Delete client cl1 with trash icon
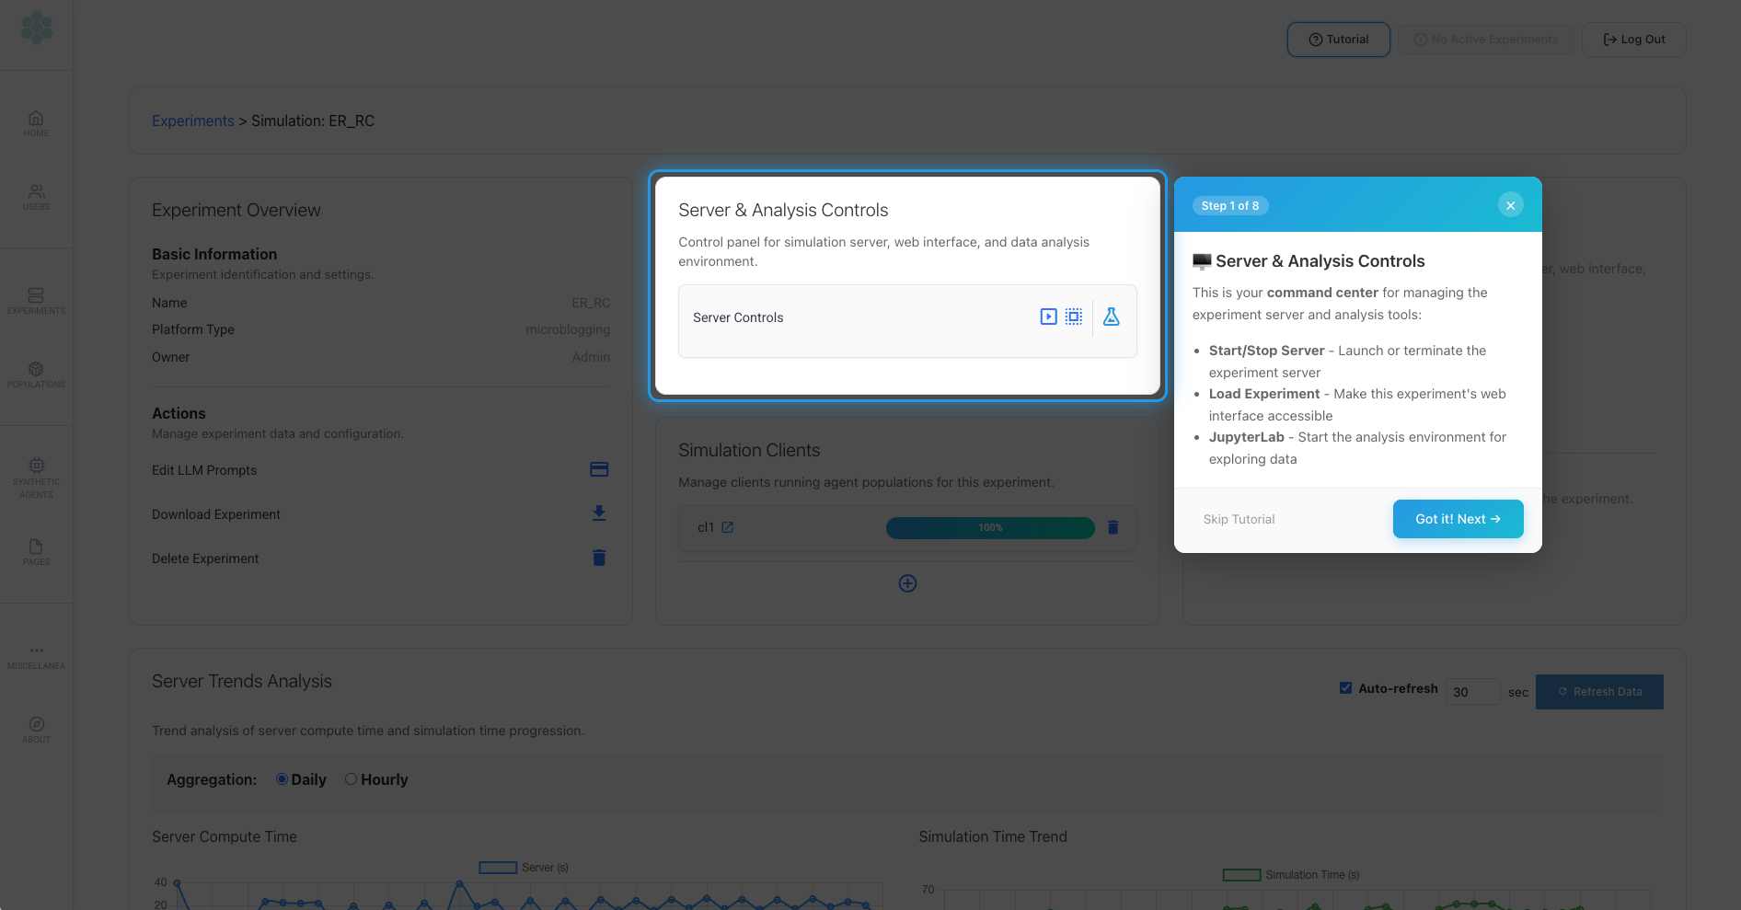The height and width of the screenshot is (910, 1741). [x=1113, y=527]
